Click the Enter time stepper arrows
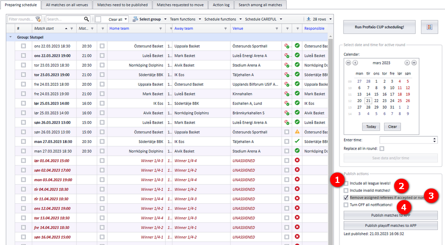Image resolution: width=445 pixels, height=245 pixels. pyautogui.click(x=434, y=140)
